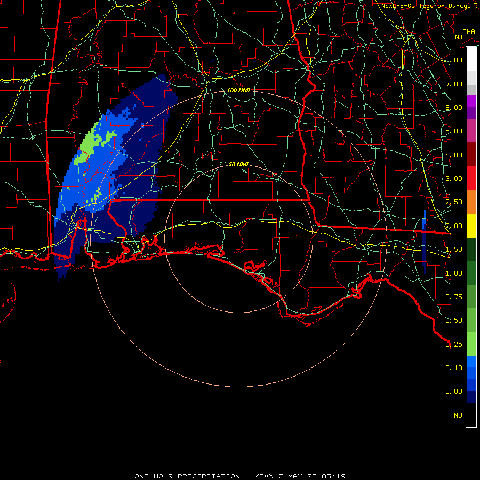Pick the light green swatch beside 0.25

click(471, 344)
